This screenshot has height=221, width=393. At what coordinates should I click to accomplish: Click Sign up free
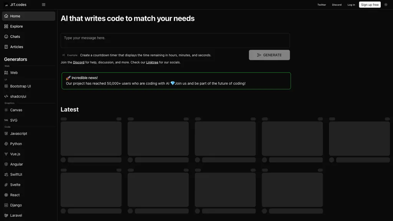(x=369, y=5)
